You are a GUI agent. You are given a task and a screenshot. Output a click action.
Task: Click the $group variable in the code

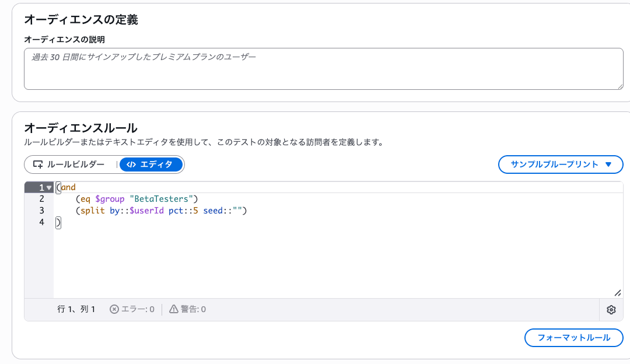click(110, 199)
